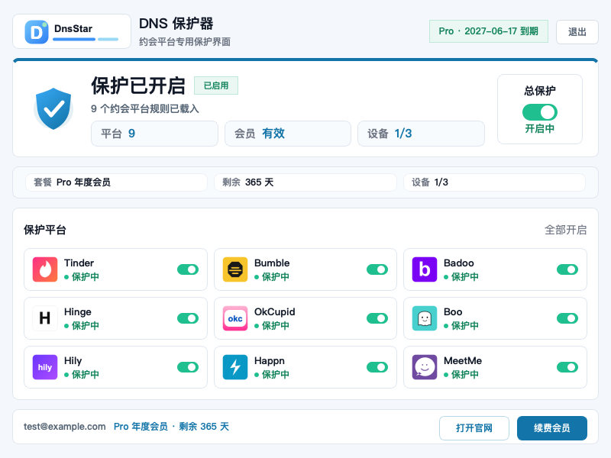Switch off Badoo protection
This screenshot has height=458, width=611.
click(567, 269)
